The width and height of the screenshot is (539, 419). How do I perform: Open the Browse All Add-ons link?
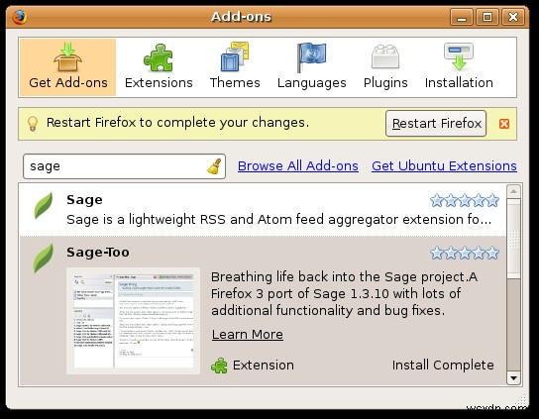[298, 166]
